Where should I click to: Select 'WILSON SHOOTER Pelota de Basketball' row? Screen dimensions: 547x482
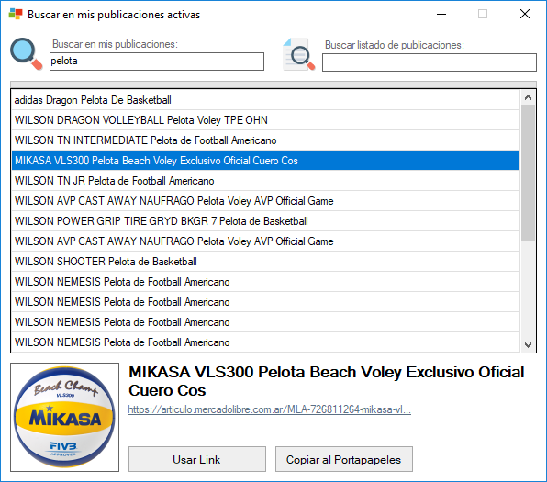[x=265, y=262]
